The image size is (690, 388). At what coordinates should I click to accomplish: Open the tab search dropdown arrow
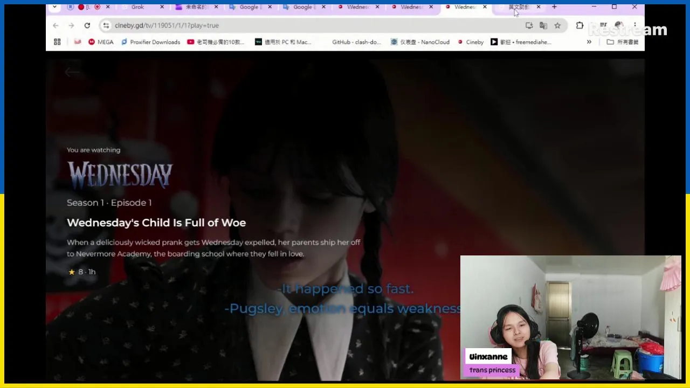[x=54, y=7]
